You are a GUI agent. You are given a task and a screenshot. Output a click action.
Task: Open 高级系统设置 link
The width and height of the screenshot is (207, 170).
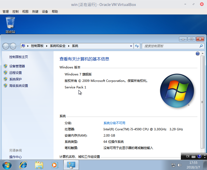(x=18, y=86)
